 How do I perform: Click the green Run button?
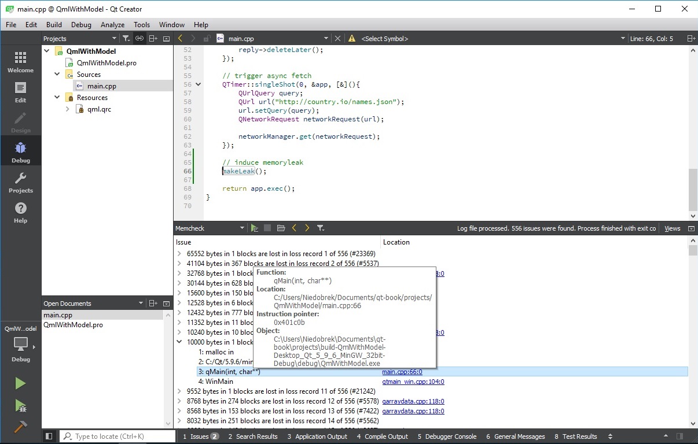pyautogui.click(x=20, y=383)
